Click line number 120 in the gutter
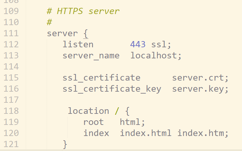This screenshot has width=242, height=151. [x=11, y=133]
